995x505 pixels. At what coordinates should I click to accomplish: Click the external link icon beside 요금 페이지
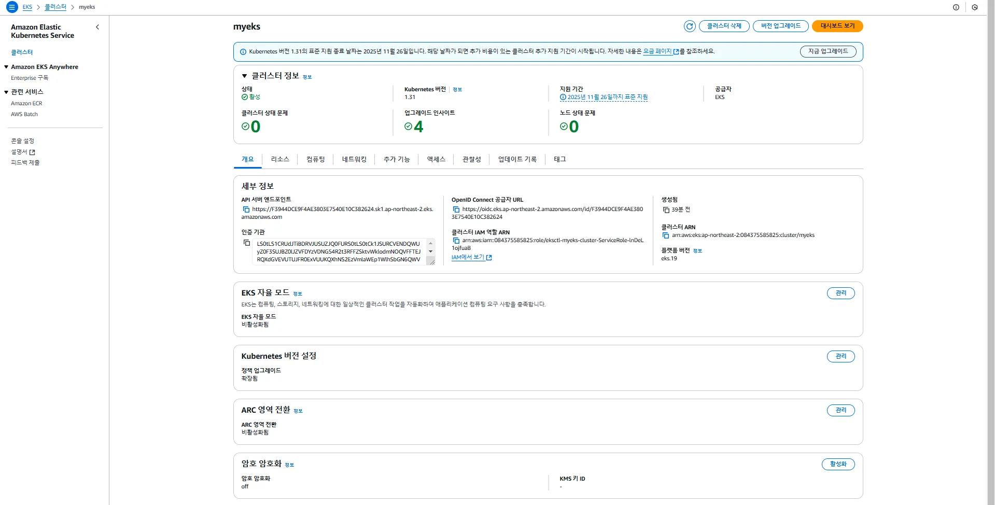tap(676, 52)
